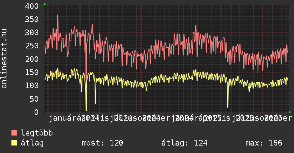
Task: Click the 'max: 166' statistic
Action: click(264, 143)
